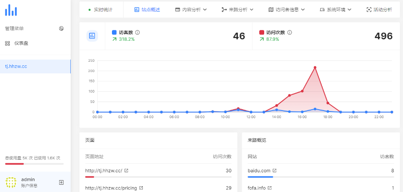Image resolution: width=403 pixels, height=192 pixels.
Task: Click the 网站 column header
Action: (x=253, y=157)
